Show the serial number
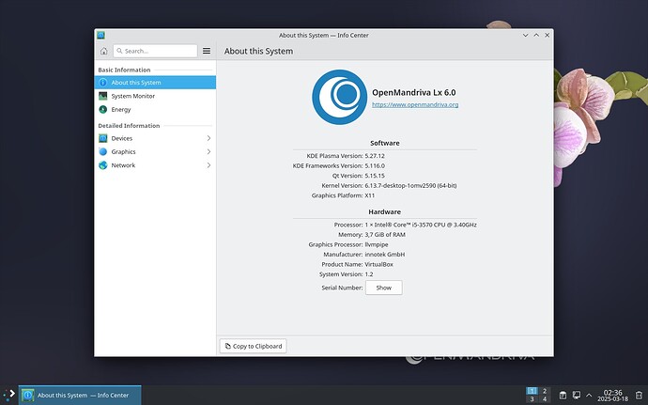 coord(383,288)
